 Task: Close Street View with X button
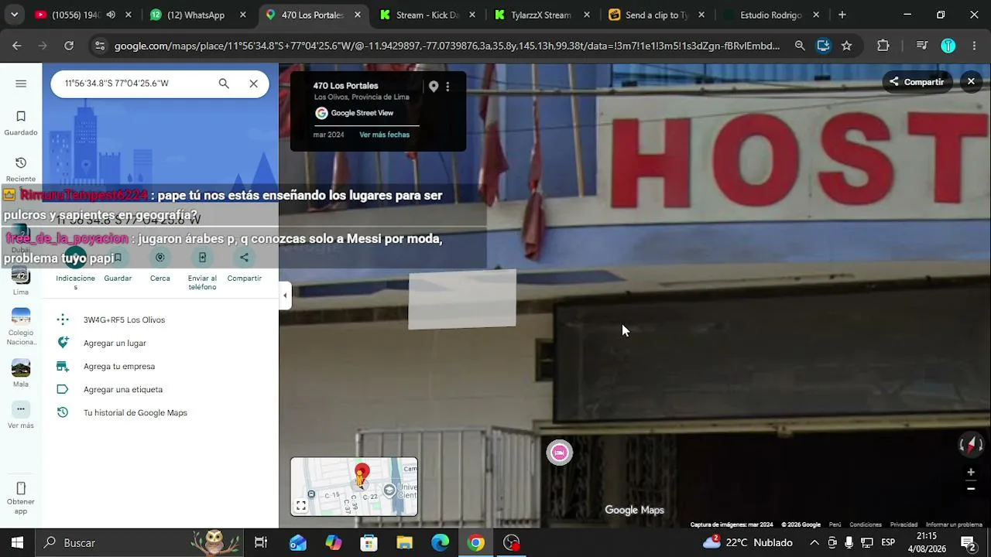(x=971, y=81)
